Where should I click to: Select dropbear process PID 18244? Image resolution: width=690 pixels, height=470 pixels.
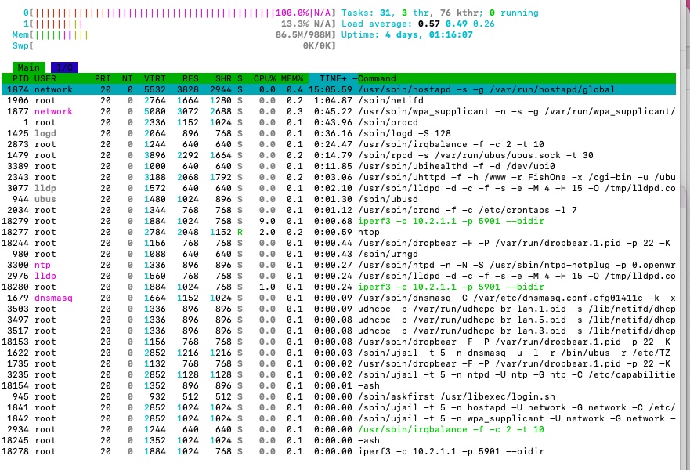point(338,243)
